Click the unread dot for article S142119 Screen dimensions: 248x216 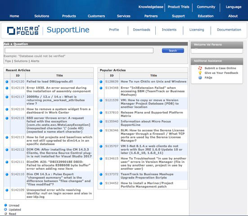7,88
